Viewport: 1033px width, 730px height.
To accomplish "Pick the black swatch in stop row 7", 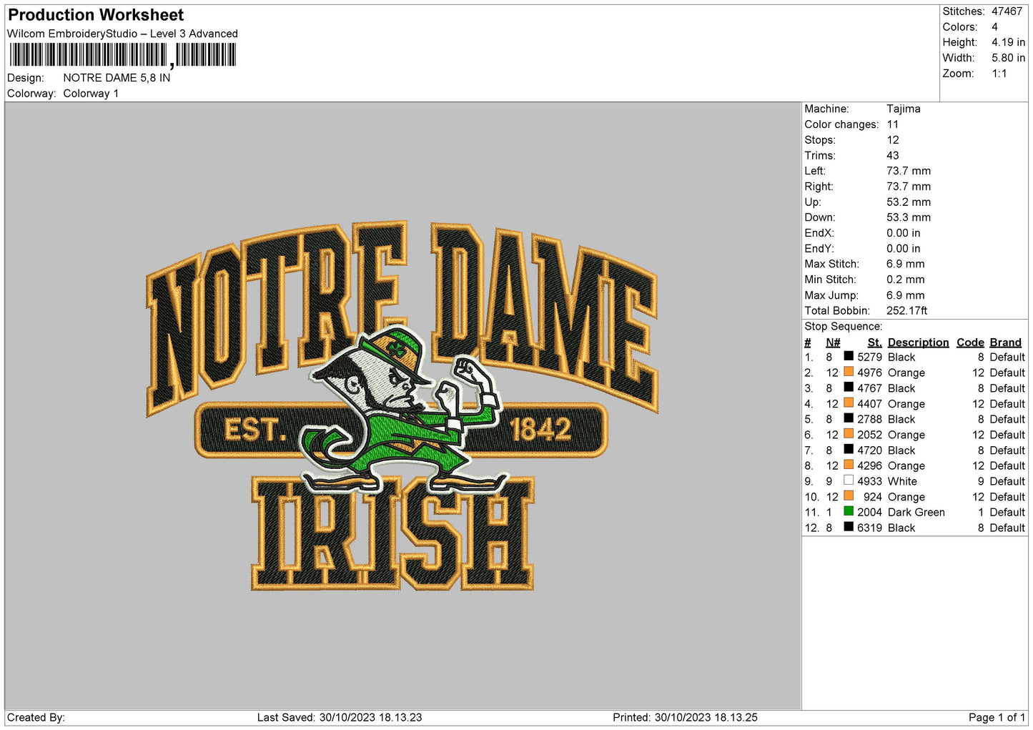I will coord(849,450).
